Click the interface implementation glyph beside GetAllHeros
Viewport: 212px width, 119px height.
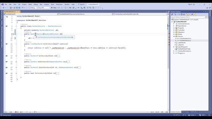point(7,44)
